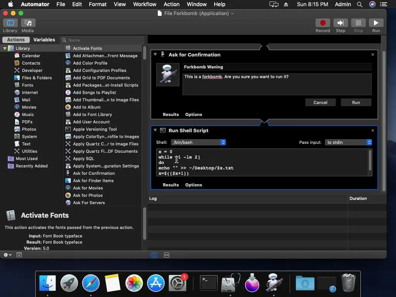396x297 pixels.
Task: Select Fonts category in Library
Action: click(x=27, y=85)
